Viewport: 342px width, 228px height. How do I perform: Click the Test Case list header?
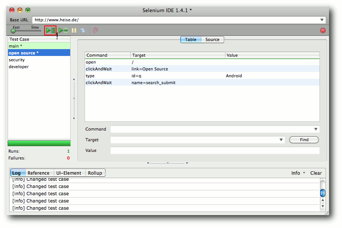(x=39, y=39)
